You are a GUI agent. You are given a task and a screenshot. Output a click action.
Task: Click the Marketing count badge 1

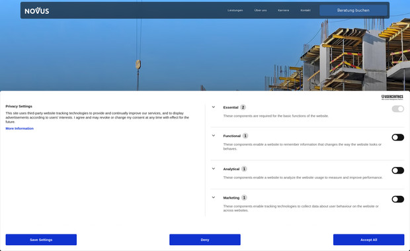(244, 197)
